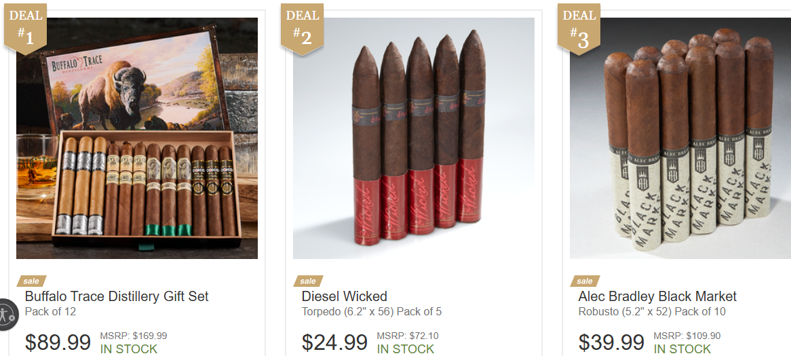Click the Deal #1 ribbon badge

[x=25, y=28]
